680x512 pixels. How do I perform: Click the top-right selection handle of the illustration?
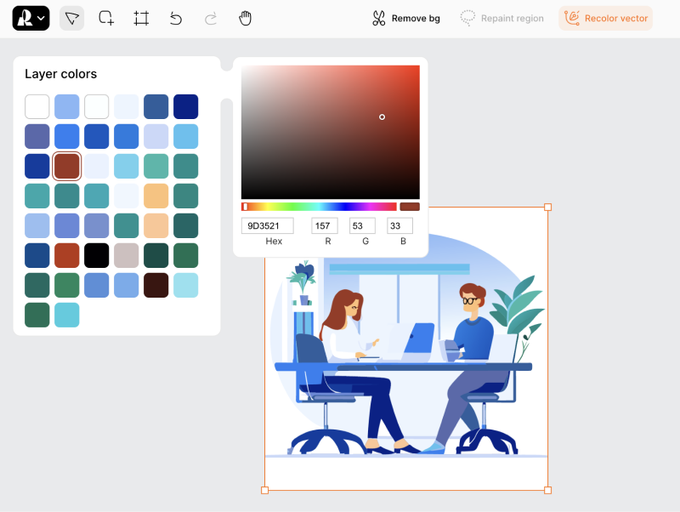547,208
